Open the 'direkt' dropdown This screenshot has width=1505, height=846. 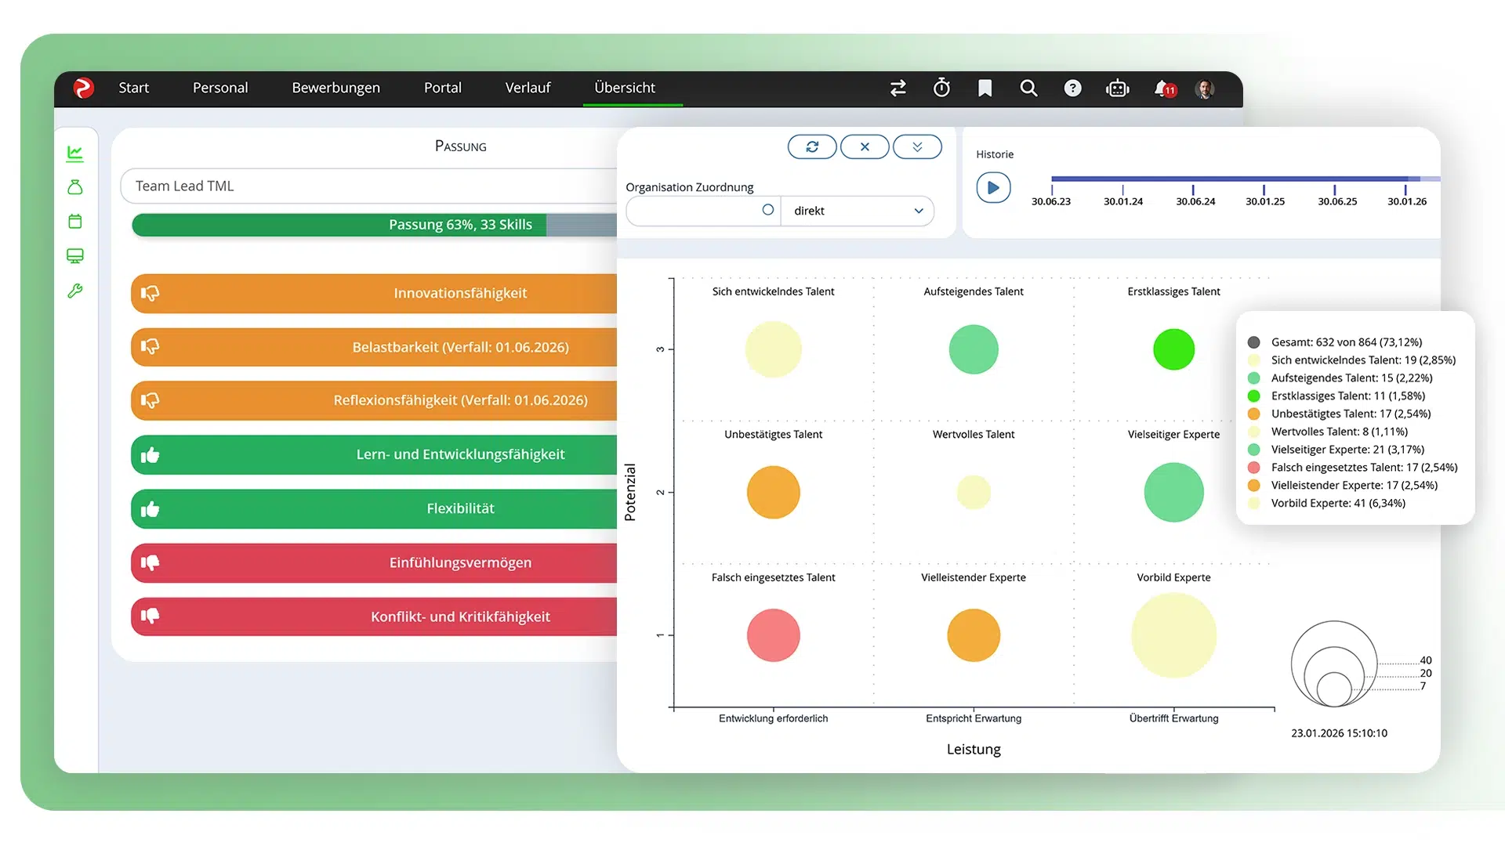pyautogui.click(x=858, y=211)
